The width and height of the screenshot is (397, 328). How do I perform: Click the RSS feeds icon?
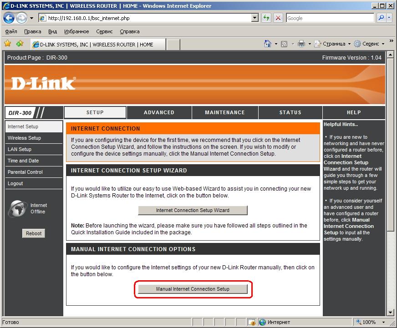[284, 44]
